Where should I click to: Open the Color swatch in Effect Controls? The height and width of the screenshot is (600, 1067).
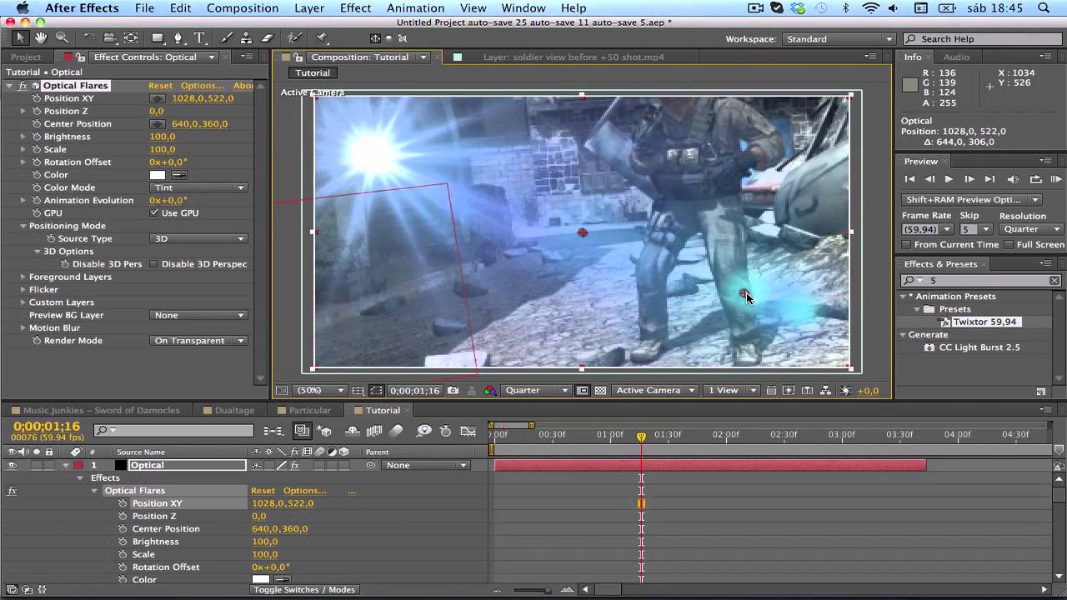click(158, 175)
